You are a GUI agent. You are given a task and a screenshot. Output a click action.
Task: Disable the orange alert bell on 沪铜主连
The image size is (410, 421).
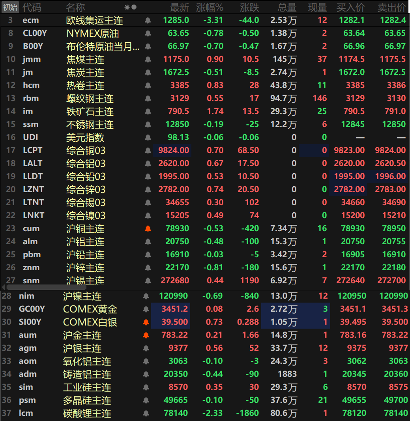coord(148,228)
